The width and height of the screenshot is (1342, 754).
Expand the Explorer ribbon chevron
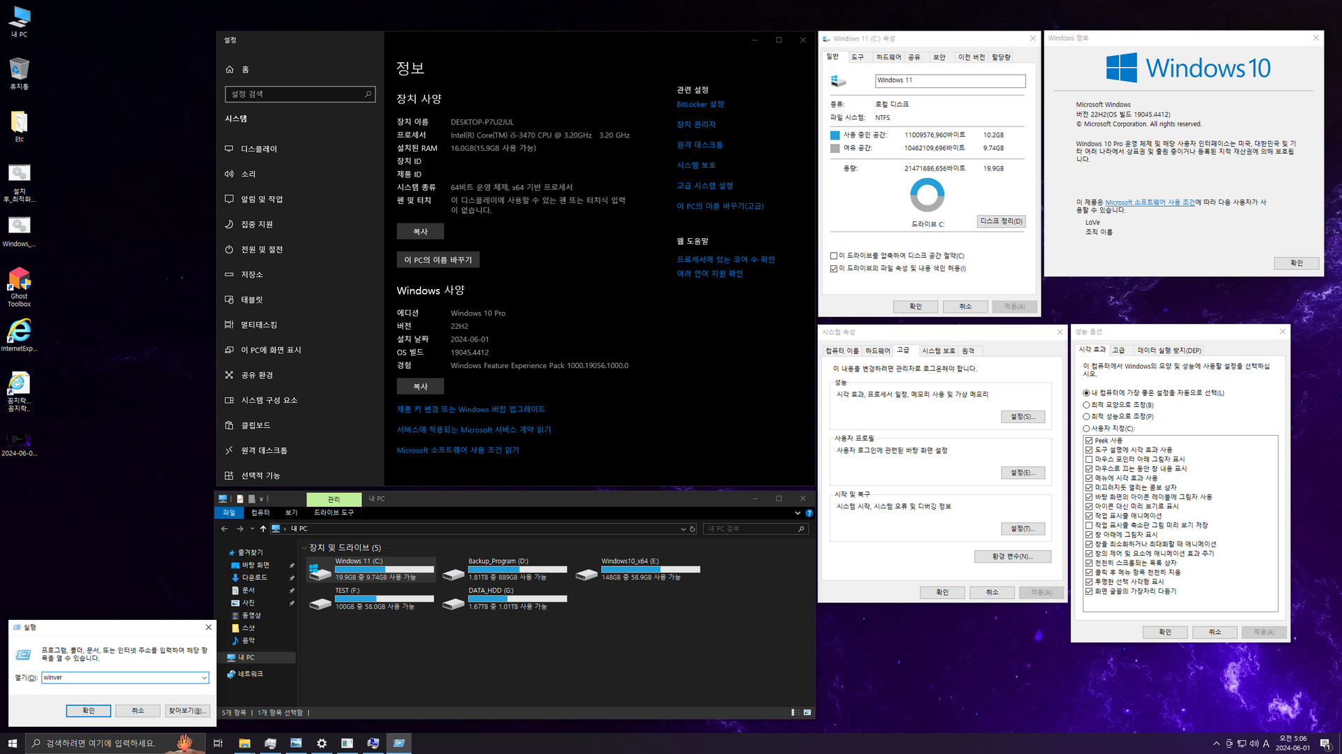pos(798,513)
